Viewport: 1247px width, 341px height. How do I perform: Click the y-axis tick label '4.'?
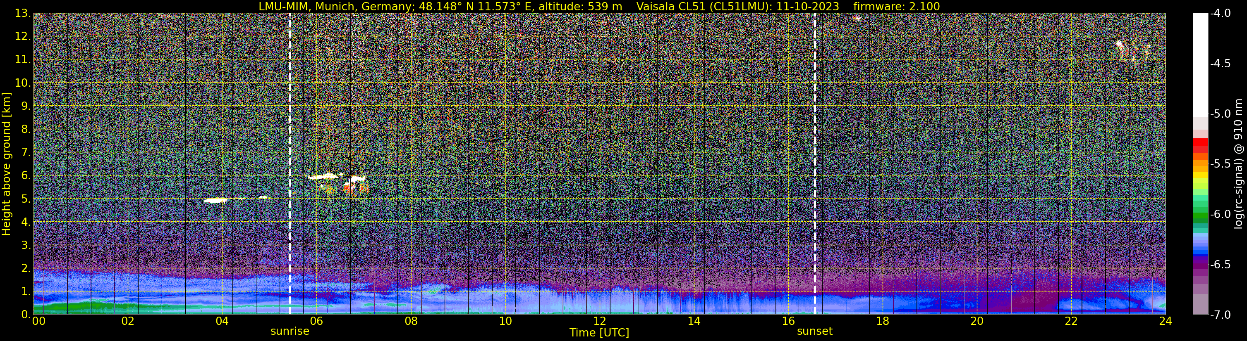coord(26,222)
